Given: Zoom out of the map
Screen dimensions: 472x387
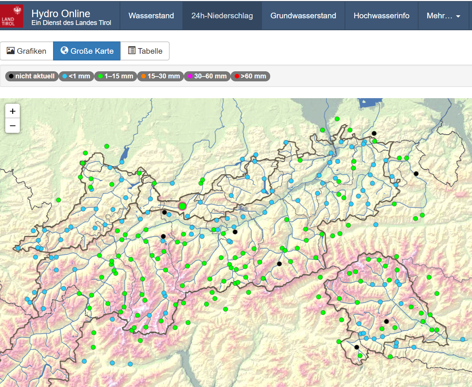Looking at the screenshot, I should click(x=12, y=126).
